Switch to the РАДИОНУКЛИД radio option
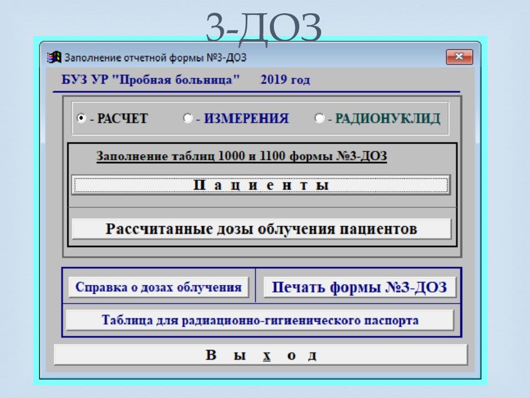530x398 pixels. coord(319,118)
